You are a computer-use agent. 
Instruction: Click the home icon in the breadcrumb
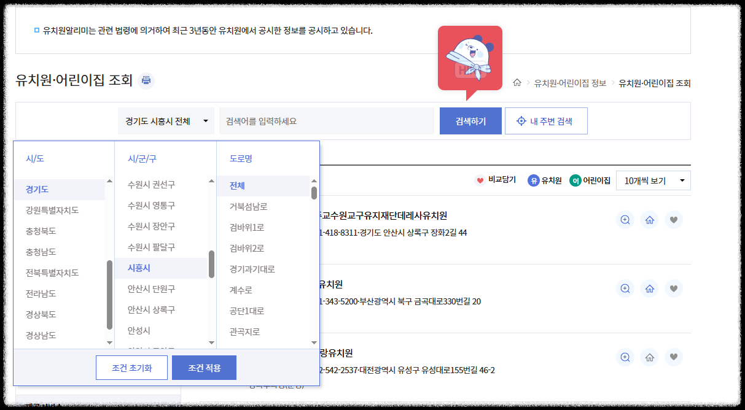coord(519,83)
